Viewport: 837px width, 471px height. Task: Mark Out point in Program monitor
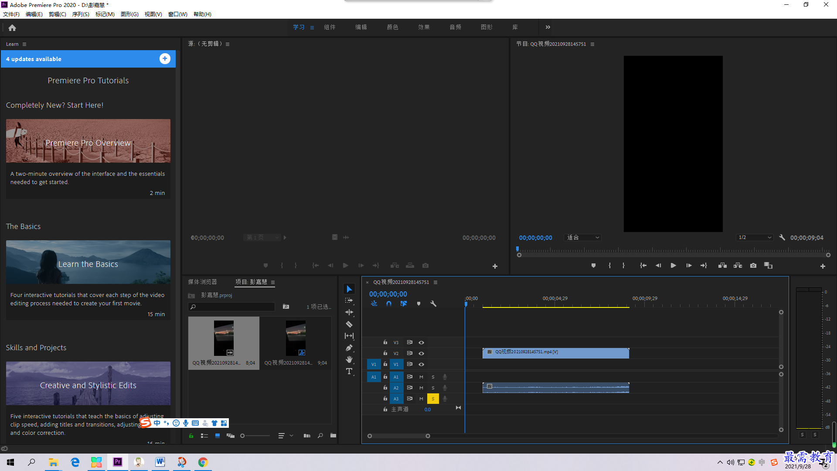(623, 266)
